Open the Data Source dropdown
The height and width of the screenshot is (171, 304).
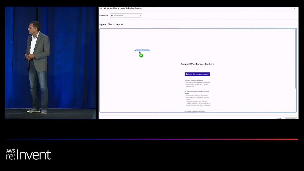(126, 15)
